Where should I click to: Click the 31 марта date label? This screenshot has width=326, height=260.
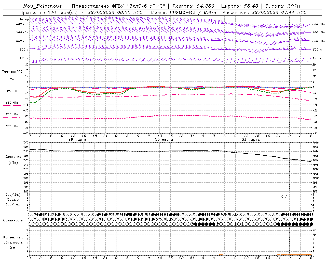(x=251, y=140)
